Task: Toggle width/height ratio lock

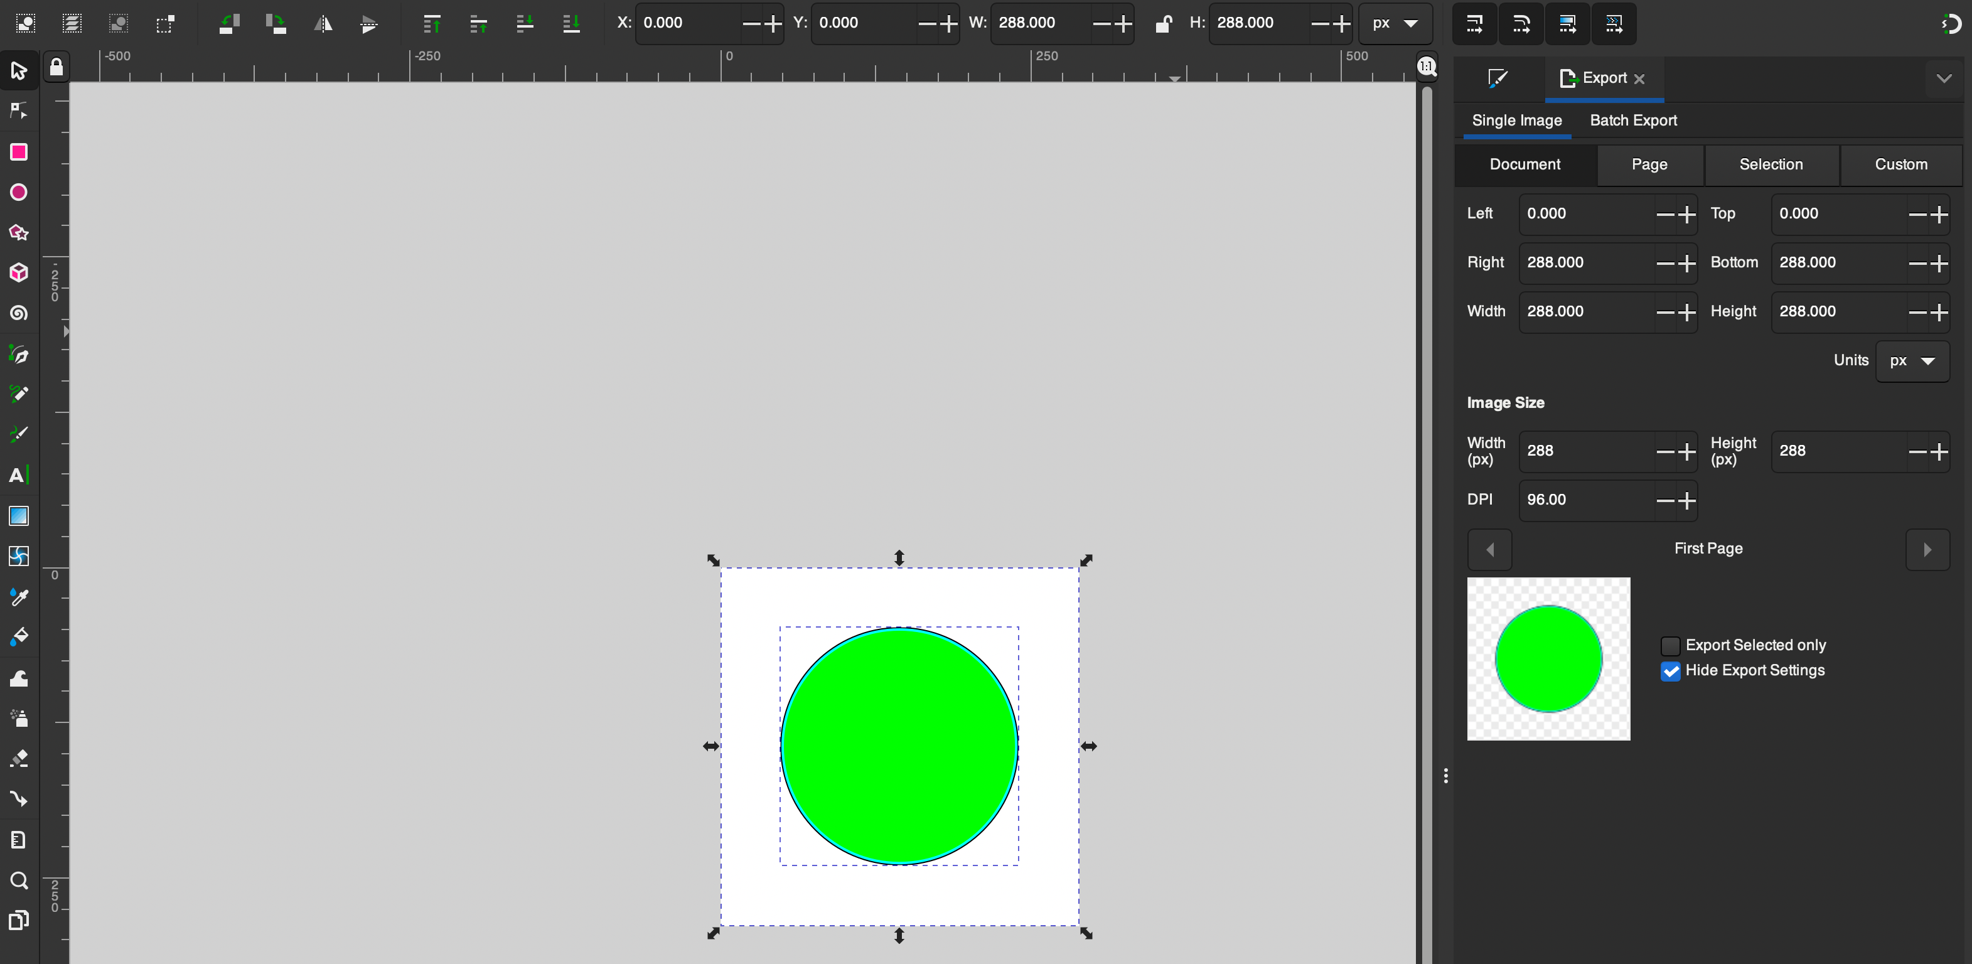Action: (1163, 24)
